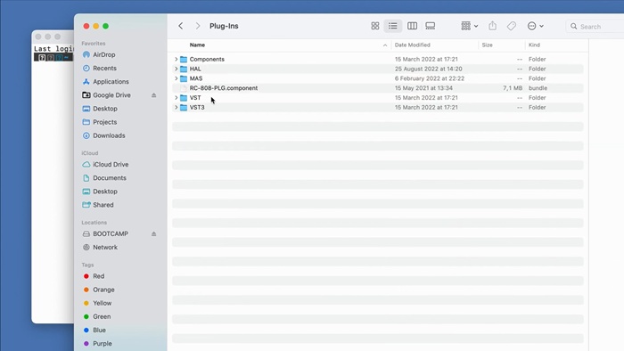Viewport: 624px width, 351px height.
Task: Sort by Date Modified column
Action: (412, 45)
